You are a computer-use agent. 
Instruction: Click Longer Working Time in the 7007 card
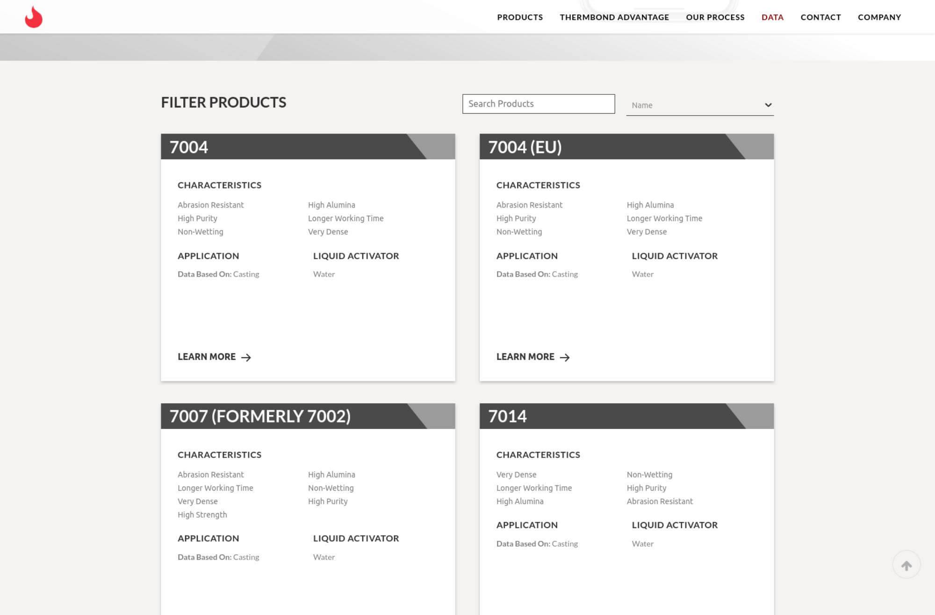click(x=215, y=488)
